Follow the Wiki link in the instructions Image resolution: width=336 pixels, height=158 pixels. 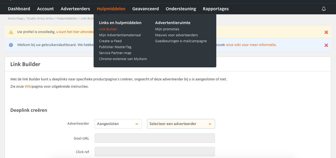click(x=28, y=87)
